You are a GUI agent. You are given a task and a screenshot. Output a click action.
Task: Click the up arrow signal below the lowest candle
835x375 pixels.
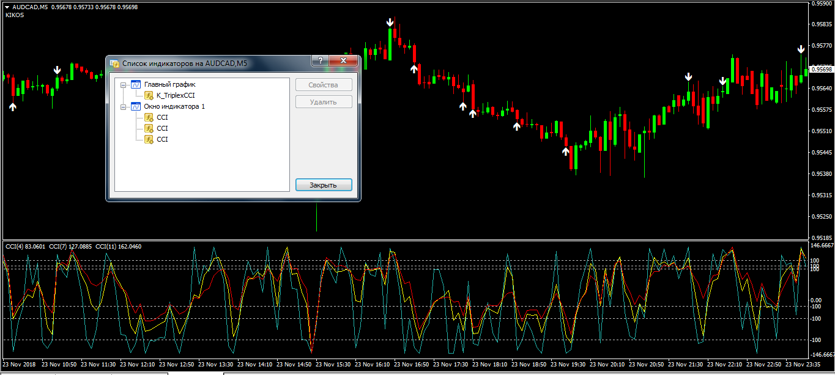[x=566, y=151]
